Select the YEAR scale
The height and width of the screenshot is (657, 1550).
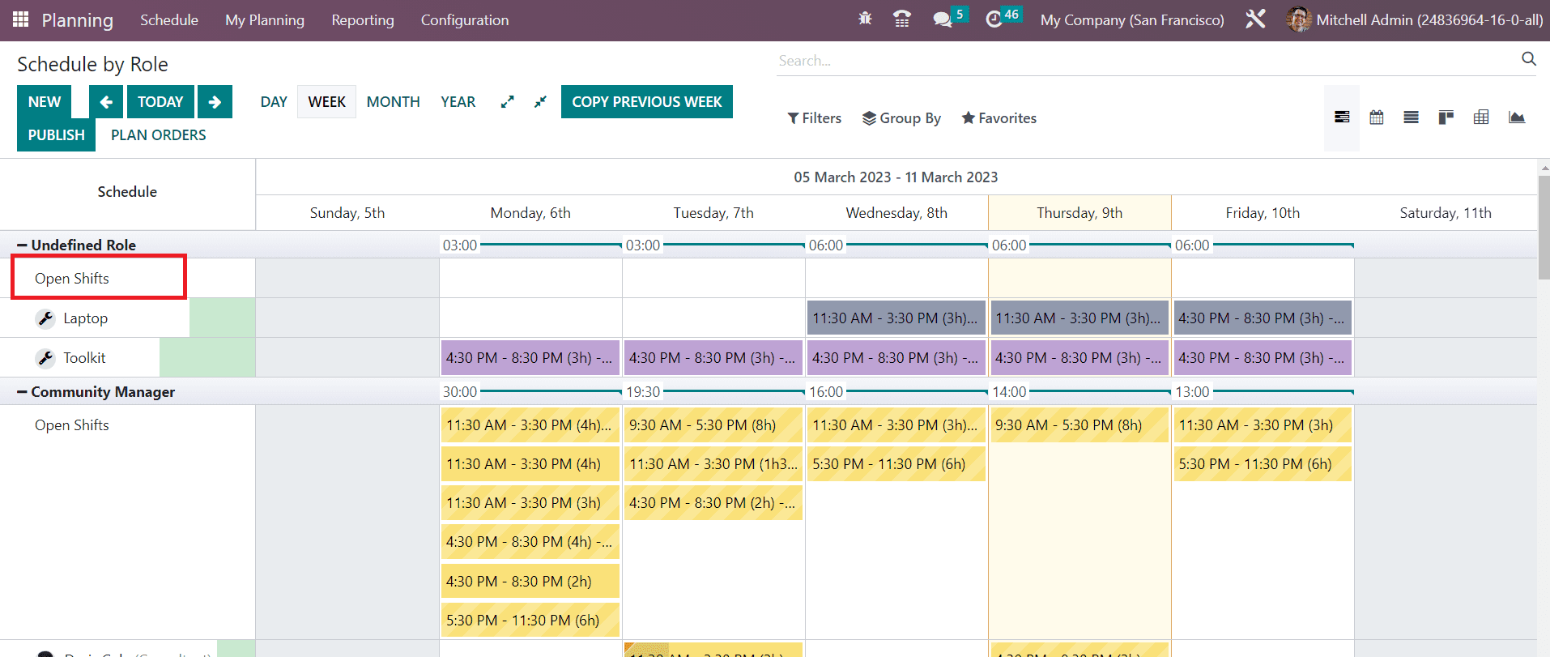458,102
